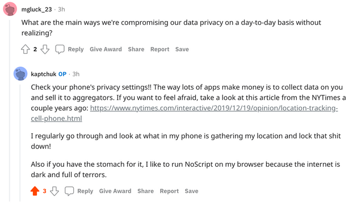Share mgluck_23's comment
This screenshot has height=206, width=361.
point(136,49)
